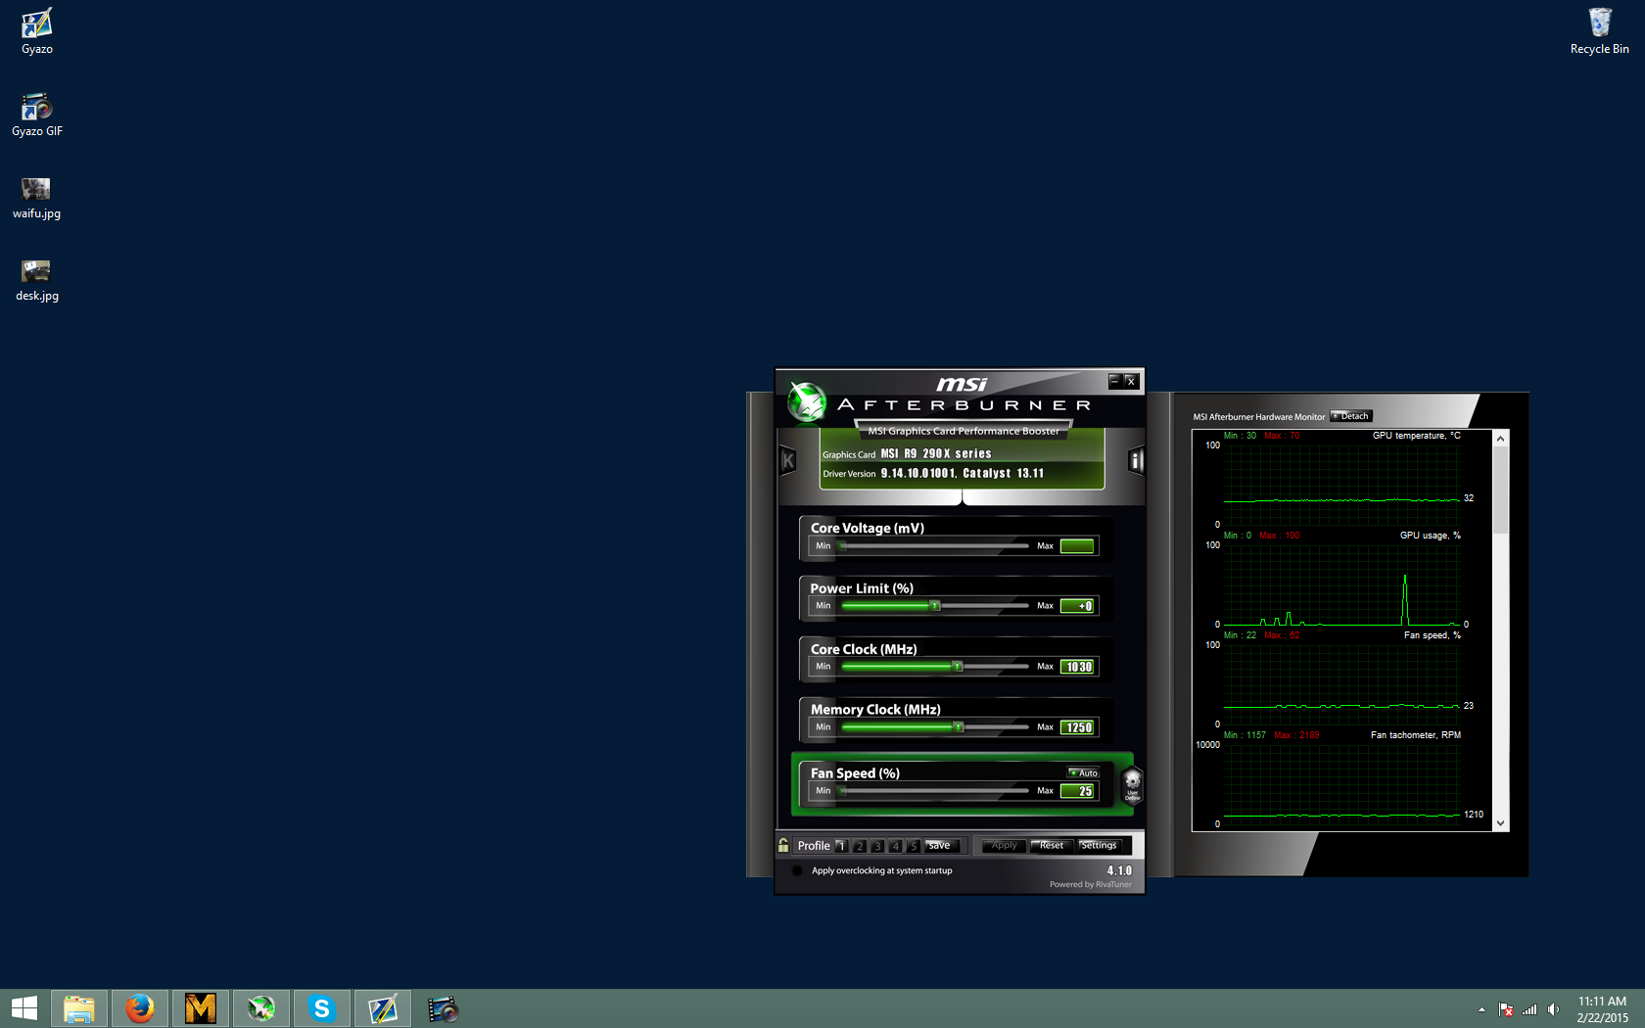Select the Gyazo desktop icon
Screen dimensions: 1645x1028
[37, 31]
